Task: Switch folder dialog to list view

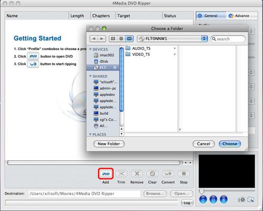Action: coord(121,39)
